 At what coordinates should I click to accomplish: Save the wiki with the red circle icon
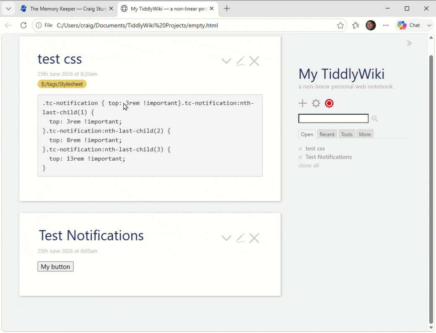tap(329, 103)
